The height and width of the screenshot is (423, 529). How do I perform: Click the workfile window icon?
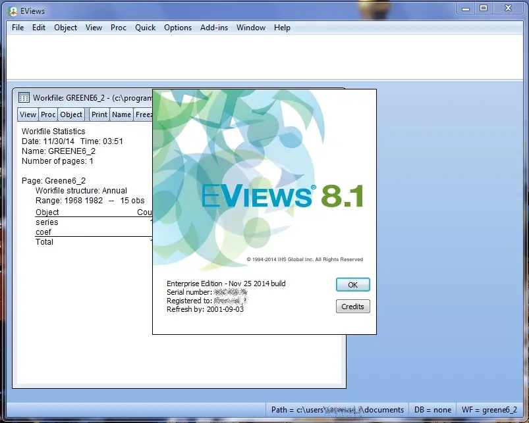point(24,97)
